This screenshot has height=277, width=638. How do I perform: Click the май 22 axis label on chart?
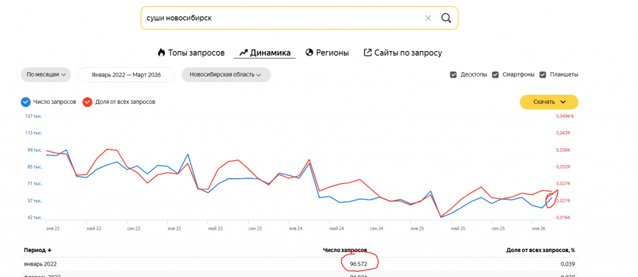click(93, 228)
